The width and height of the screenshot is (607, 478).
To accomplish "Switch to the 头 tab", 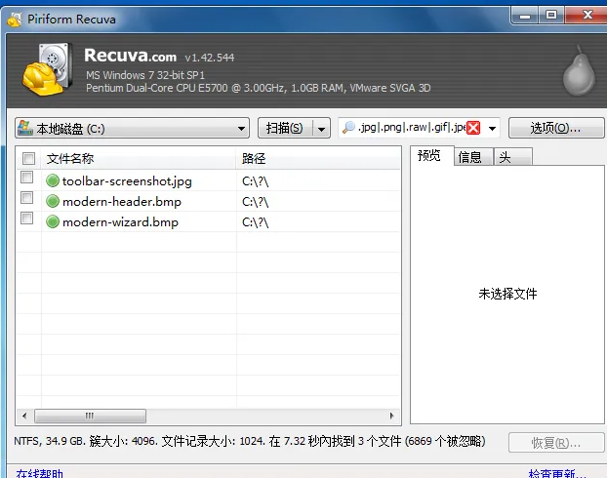I will [506, 157].
